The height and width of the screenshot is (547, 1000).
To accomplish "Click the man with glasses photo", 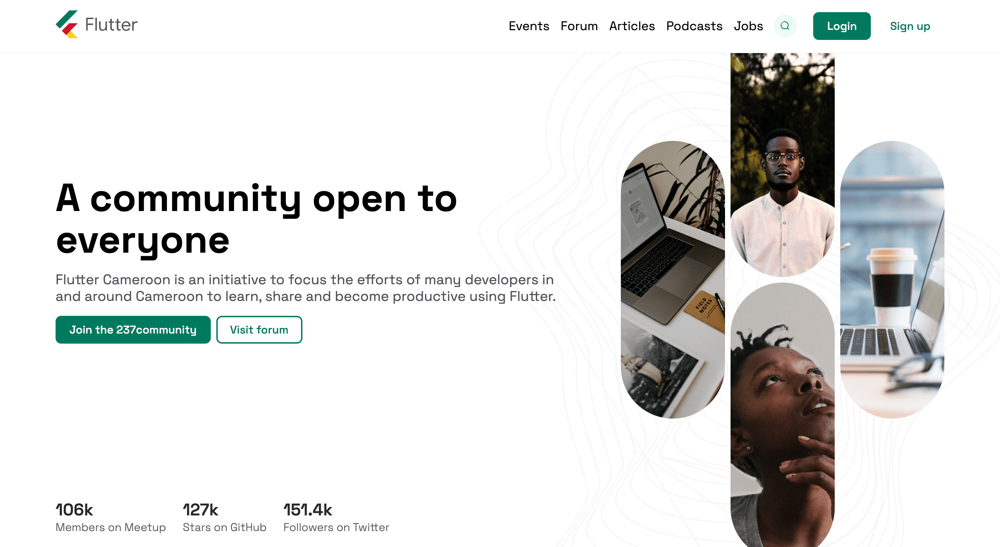I will (783, 165).
